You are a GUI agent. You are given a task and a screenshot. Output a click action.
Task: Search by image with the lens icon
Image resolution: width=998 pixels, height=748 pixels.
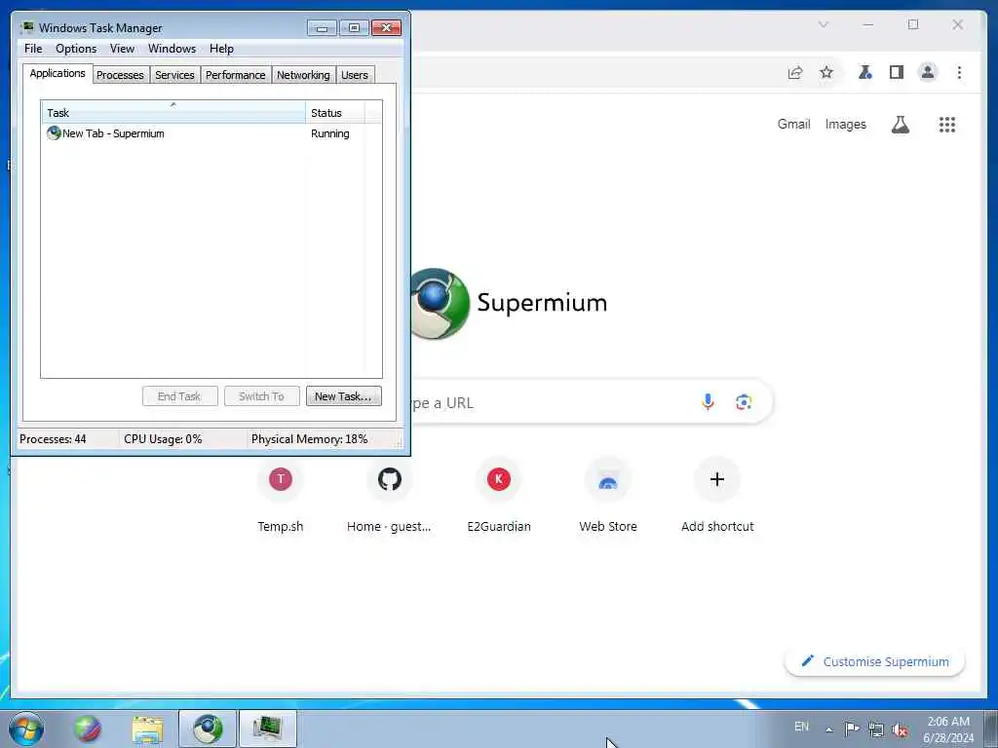(x=744, y=402)
